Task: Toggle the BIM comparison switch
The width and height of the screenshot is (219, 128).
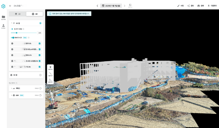Action: point(13,38)
